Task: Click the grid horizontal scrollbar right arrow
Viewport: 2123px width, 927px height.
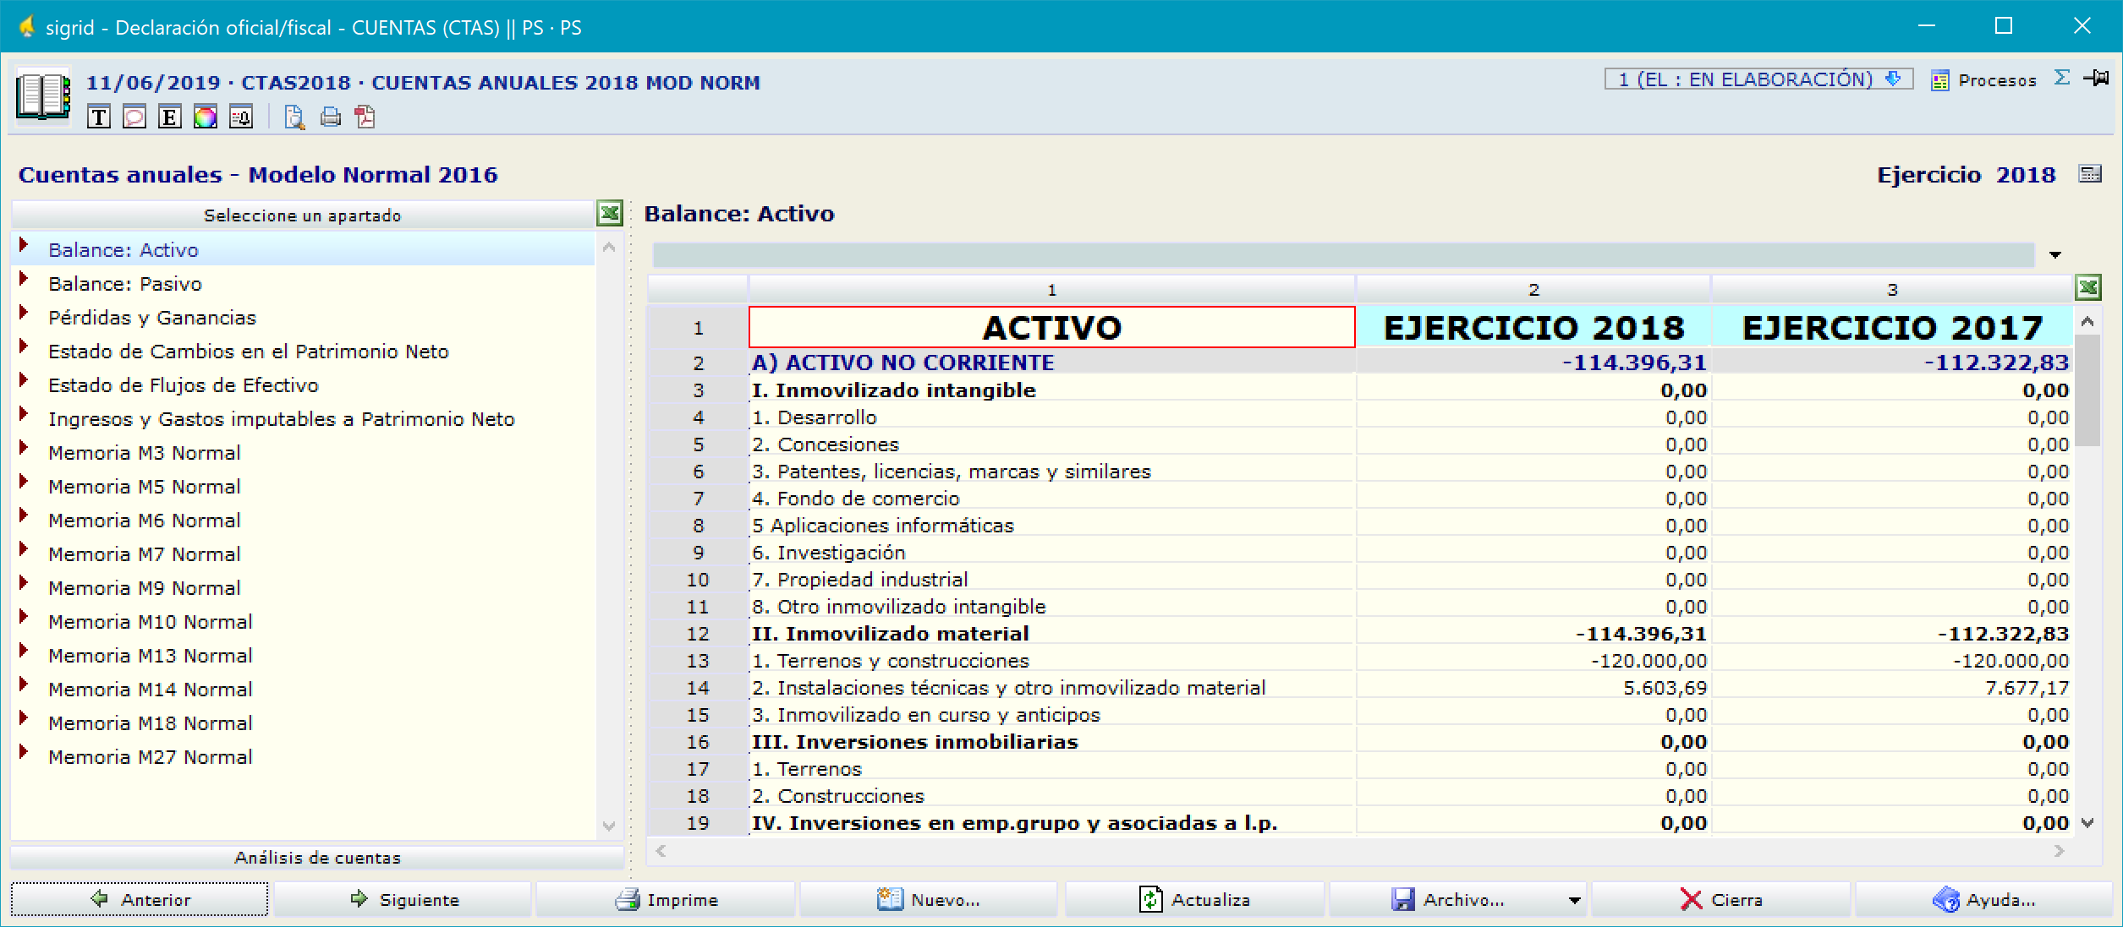Action: 2059,851
